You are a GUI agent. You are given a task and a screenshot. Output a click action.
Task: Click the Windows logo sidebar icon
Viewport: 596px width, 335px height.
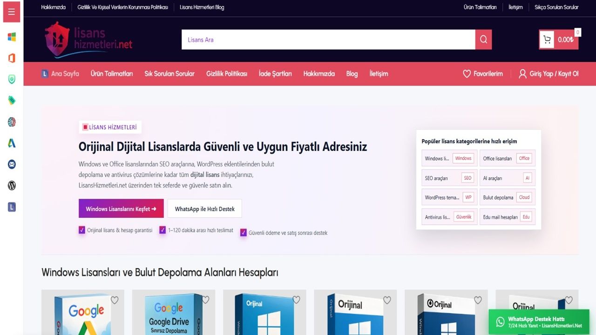(x=12, y=37)
